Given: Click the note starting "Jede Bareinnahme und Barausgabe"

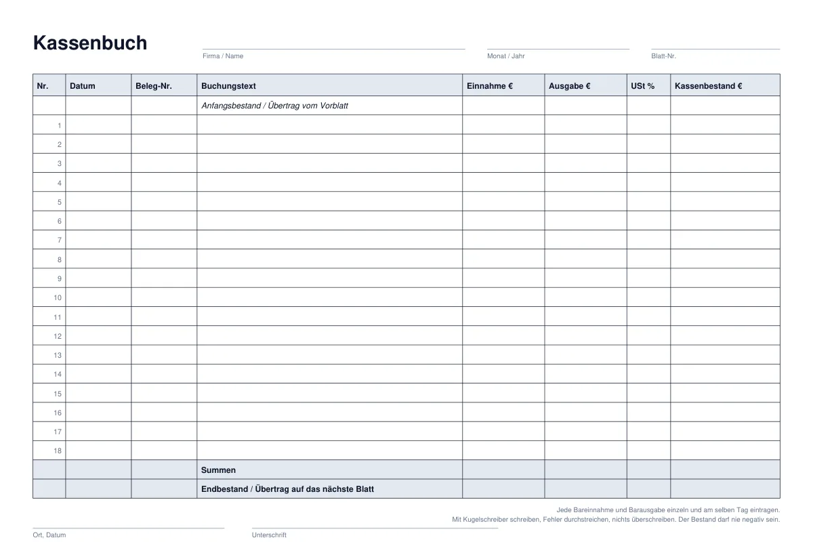Looking at the screenshot, I should pos(668,510).
